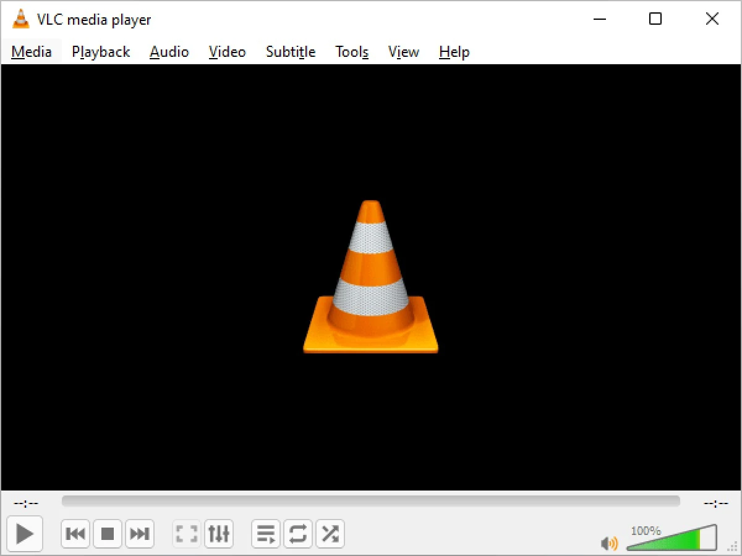Image resolution: width=742 pixels, height=556 pixels.
Task: Open the Tools menu
Action: (351, 52)
